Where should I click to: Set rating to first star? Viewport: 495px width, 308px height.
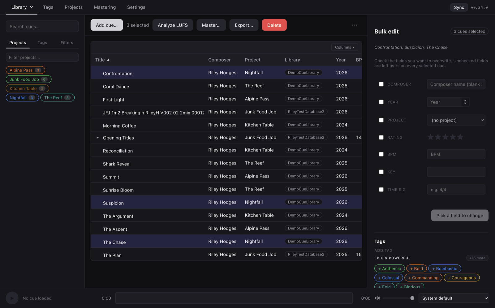point(430,137)
